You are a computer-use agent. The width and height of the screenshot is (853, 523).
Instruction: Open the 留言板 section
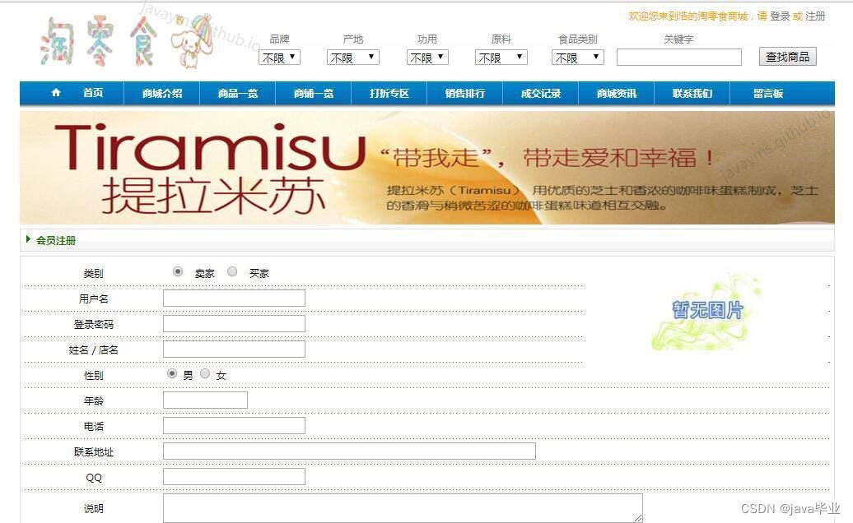pos(767,93)
